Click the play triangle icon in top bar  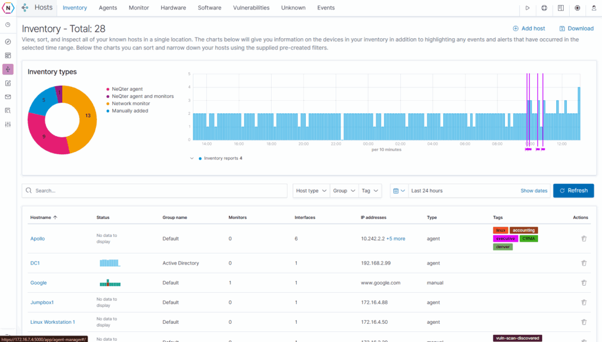(x=528, y=8)
